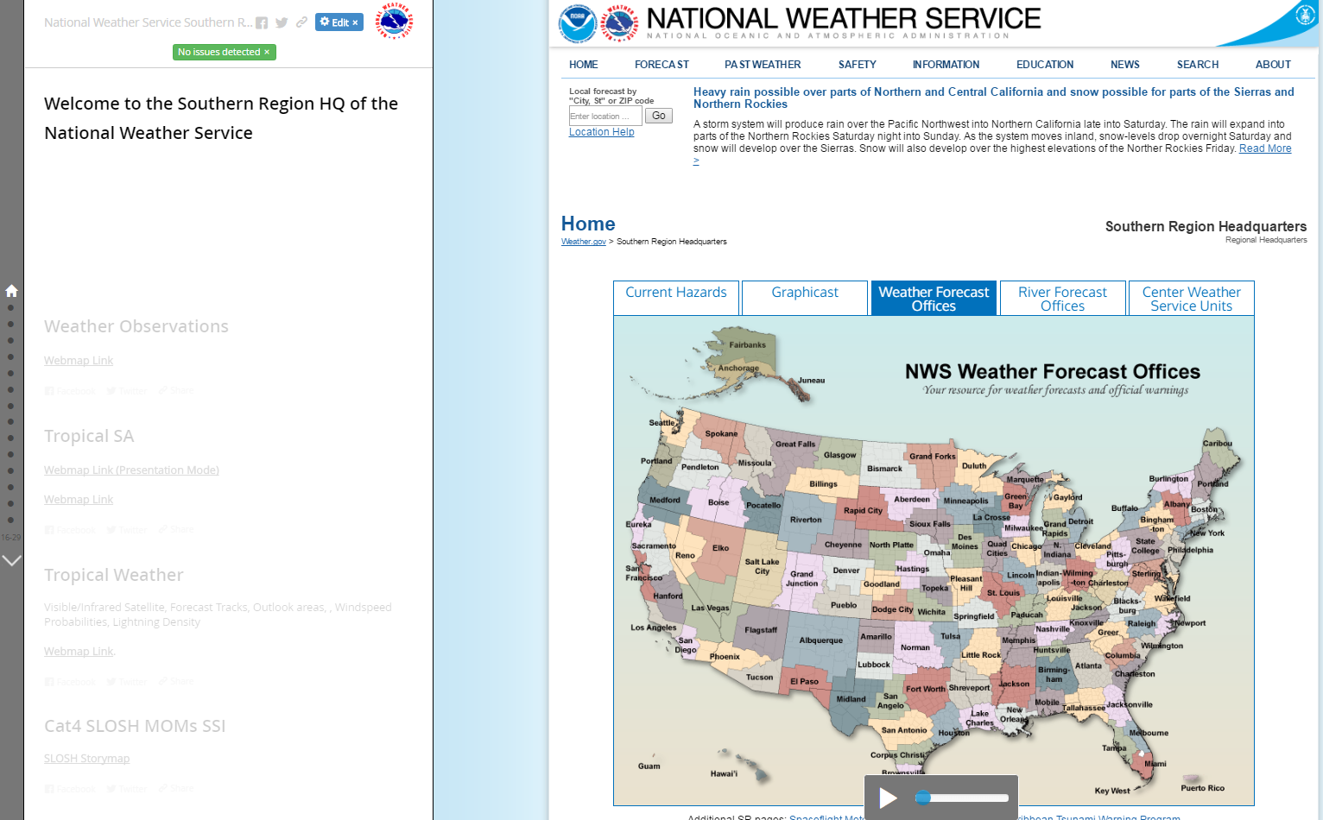Open the blue Edit button with gear
This screenshot has height=820, width=1323.
point(339,22)
